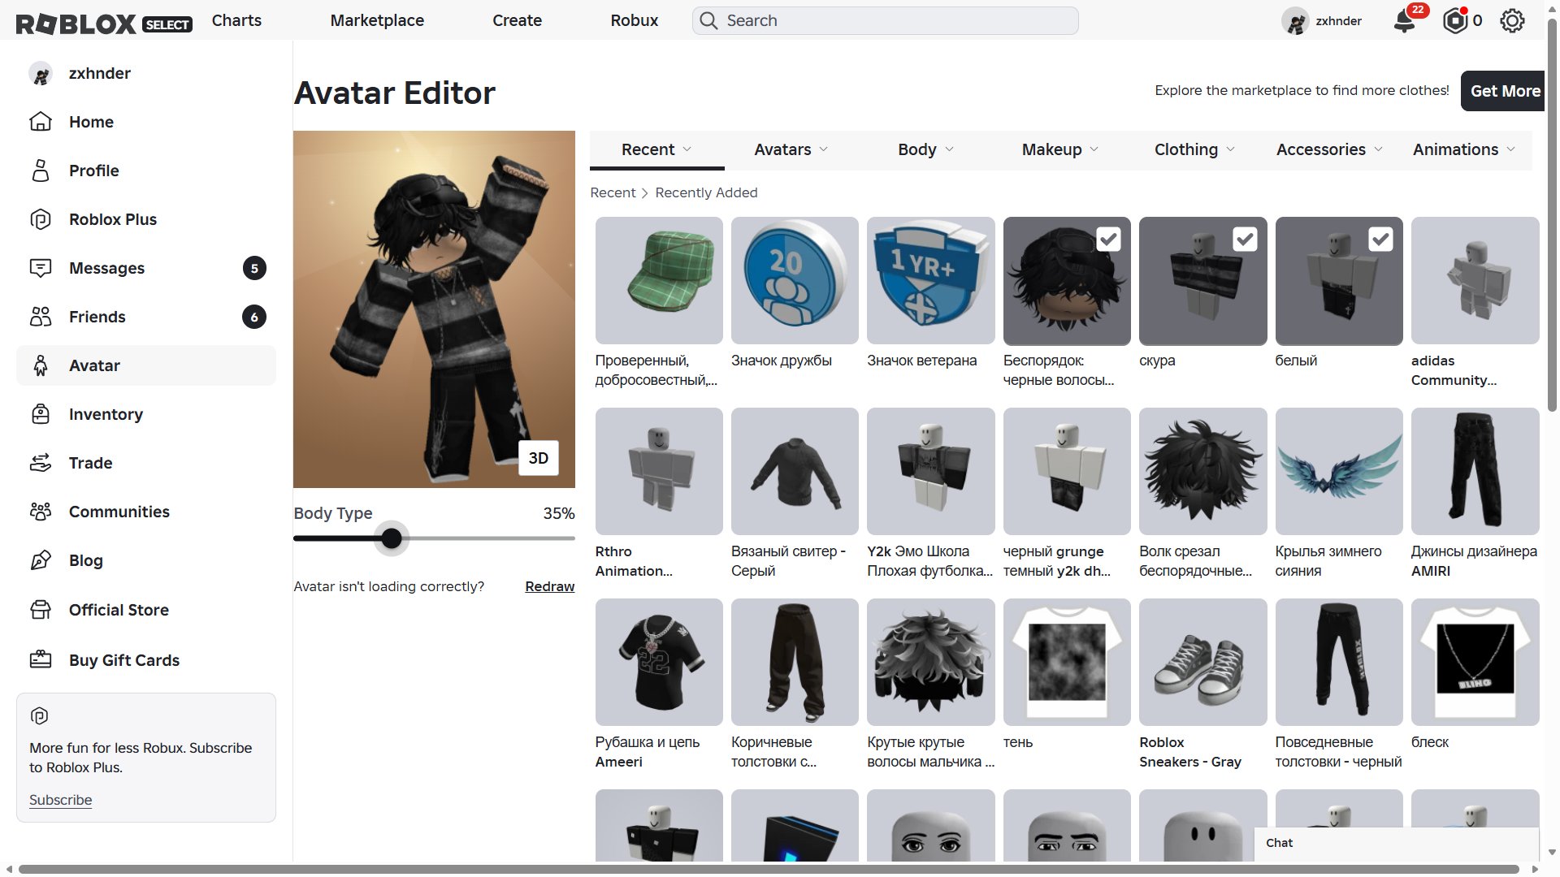The height and width of the screenshot is (877, 1560).
Task: Expand the Accessories dropdown tab
Action: (x=1329, y=149)
